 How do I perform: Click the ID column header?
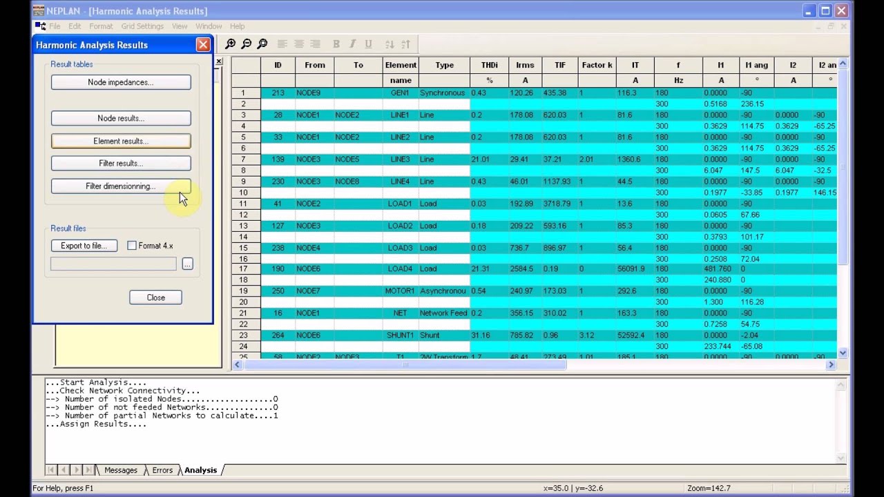(x=278, y=65)
